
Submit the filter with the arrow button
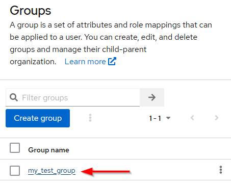[x=152, y=97]
